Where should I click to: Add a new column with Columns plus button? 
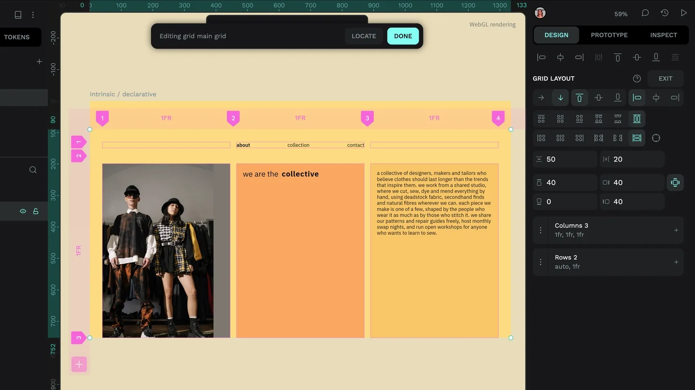[676, 230]
